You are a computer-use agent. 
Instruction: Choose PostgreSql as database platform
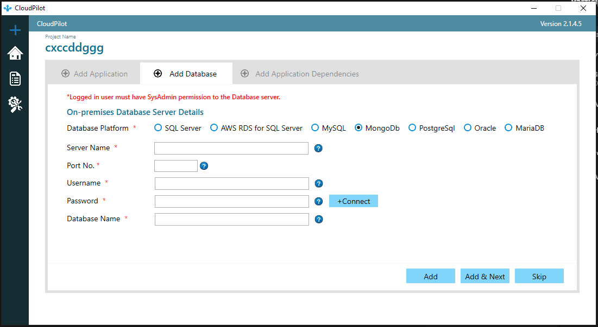pos(412,128)
